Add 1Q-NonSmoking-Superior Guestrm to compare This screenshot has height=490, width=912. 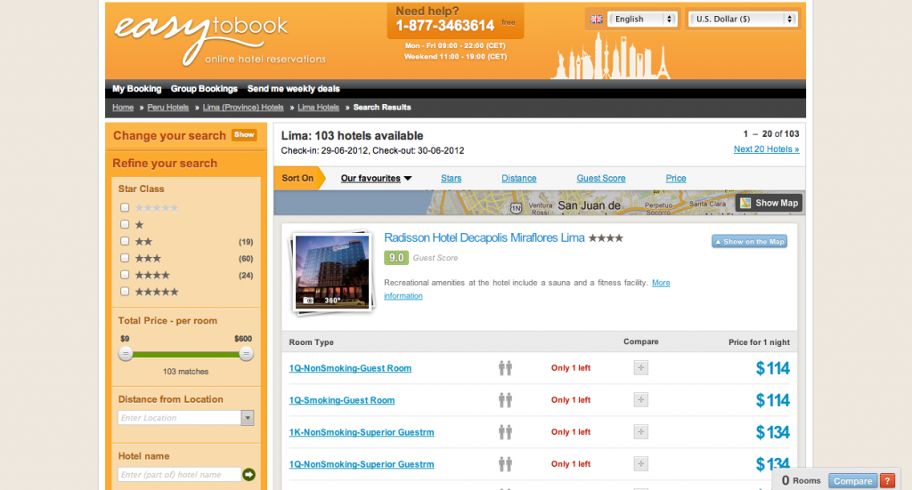tap(641, 464)
